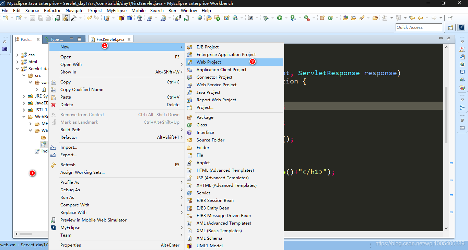The image size is (468, 250).
Task: Expand the html project tree node
Action: 17,62
